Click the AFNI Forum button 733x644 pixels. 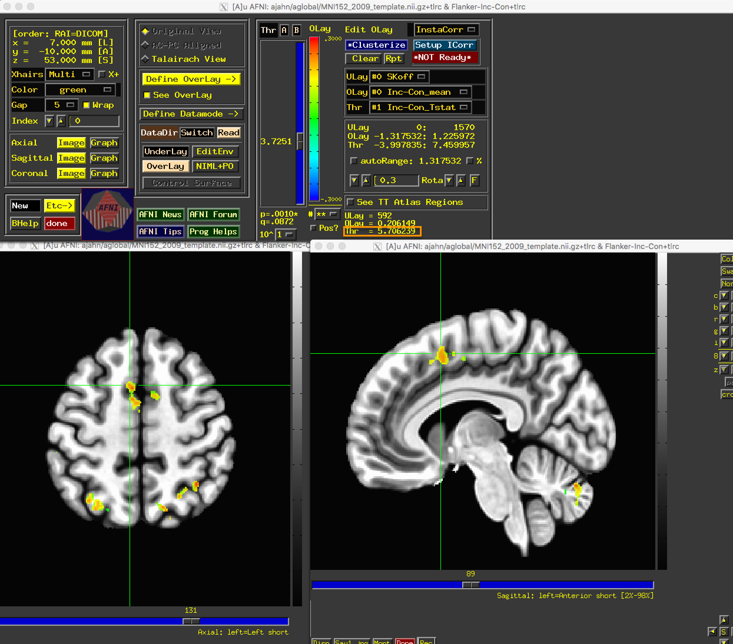coord(213,215)
